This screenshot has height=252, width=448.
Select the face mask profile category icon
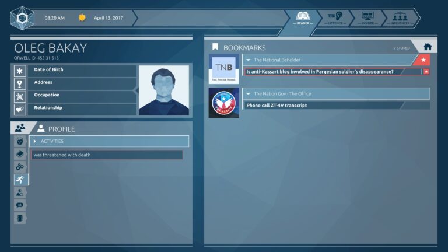(20, 141)
